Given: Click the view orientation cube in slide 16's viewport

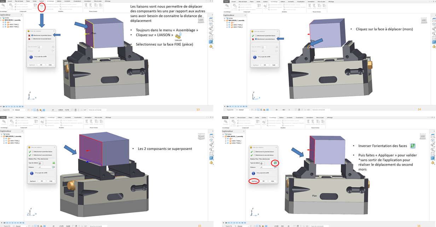Looking at the screenshot, I should pos(423,136).
